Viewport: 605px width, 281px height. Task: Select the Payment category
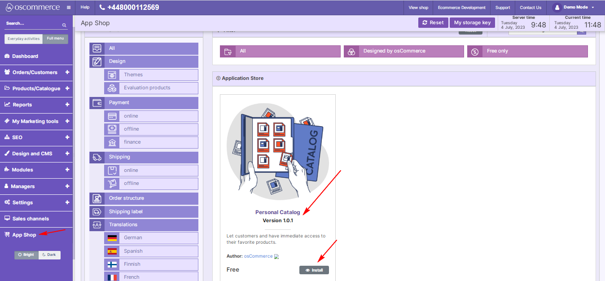tap(144, 103)
